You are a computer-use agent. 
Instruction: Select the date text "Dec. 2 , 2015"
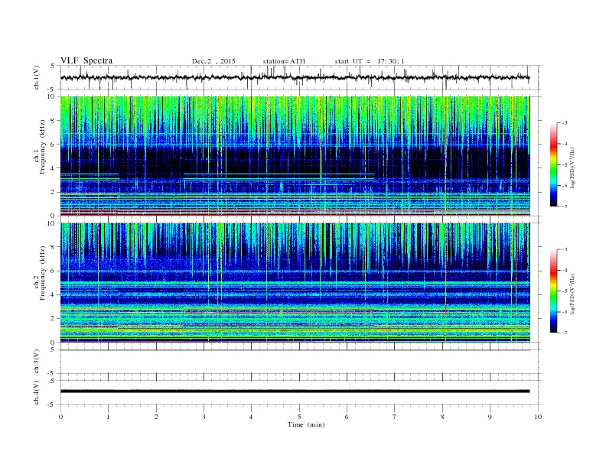213,61
